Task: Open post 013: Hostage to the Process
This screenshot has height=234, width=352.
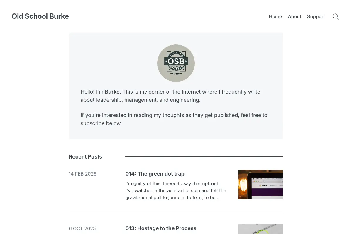Action: point(161,228)
